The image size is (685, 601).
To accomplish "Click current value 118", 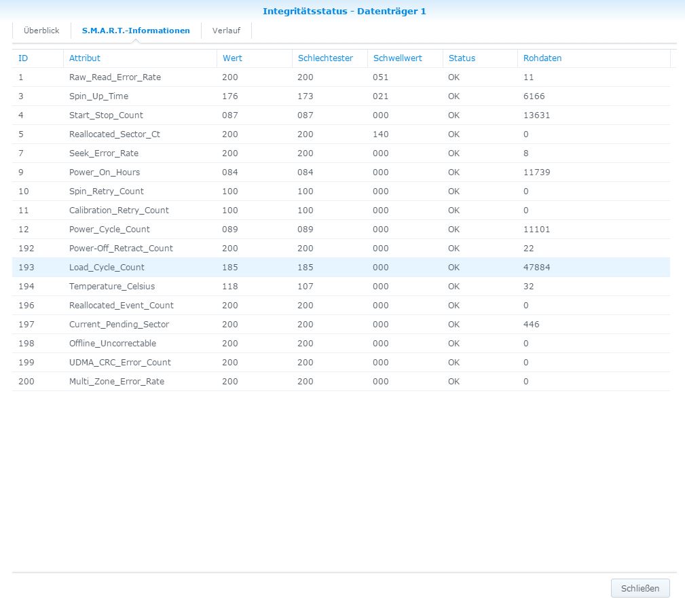I will pyautogui.click(x=229, y=287).
